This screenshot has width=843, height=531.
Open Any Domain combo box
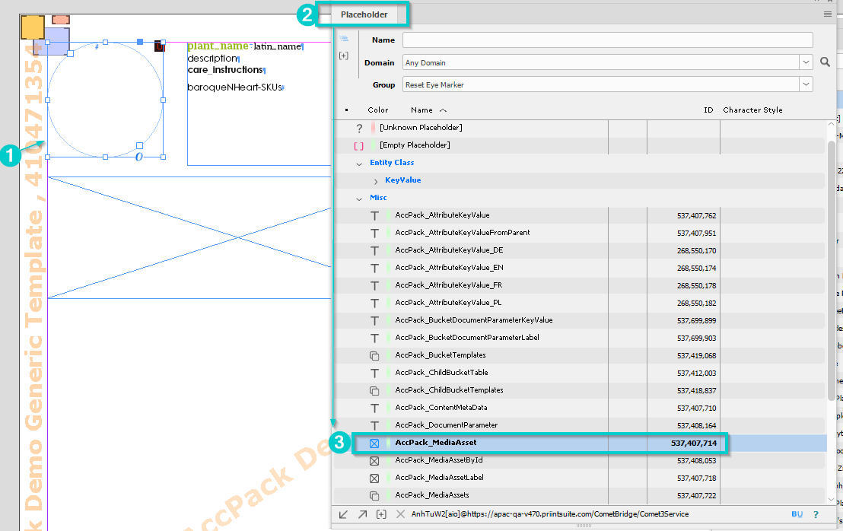coord(607,62)
